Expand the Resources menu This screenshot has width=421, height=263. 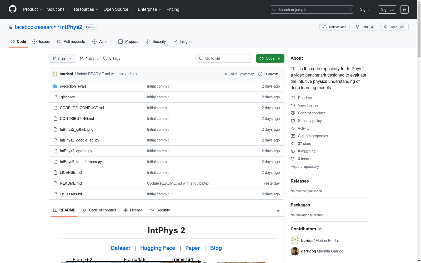pyautogui.click(x=86, y=9)
